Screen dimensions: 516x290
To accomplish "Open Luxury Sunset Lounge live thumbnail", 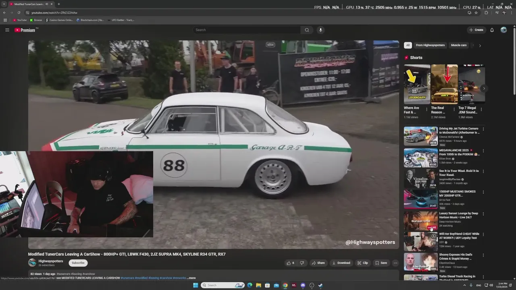I will click(420, 221).
